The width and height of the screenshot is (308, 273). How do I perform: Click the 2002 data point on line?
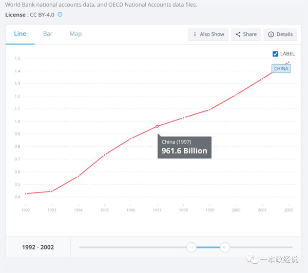pyautogui.click(x=288, y=62)
